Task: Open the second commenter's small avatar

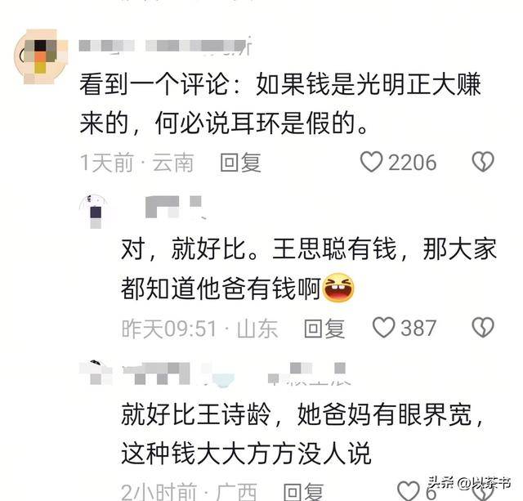Action: coord(95,212)
